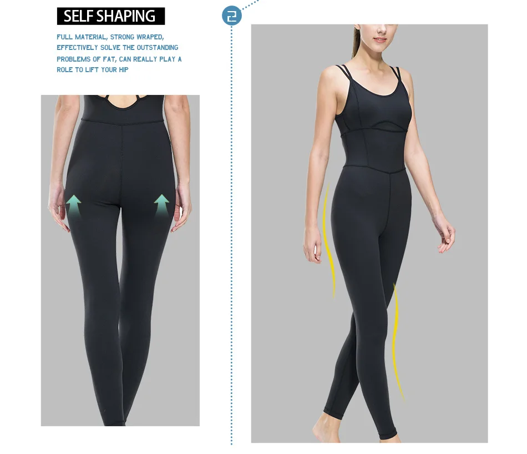Click the text line 'FULL MATERIAL, STRONG WRAPED,'

[x=110, y=37]
